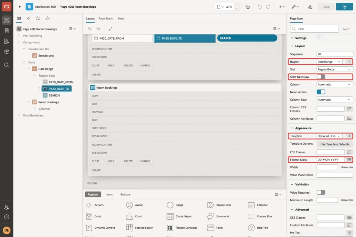Switch to Rendering tree tab icon
This screenshot has width=356, height=237.
pyautogui.click(x=19, y=18)
